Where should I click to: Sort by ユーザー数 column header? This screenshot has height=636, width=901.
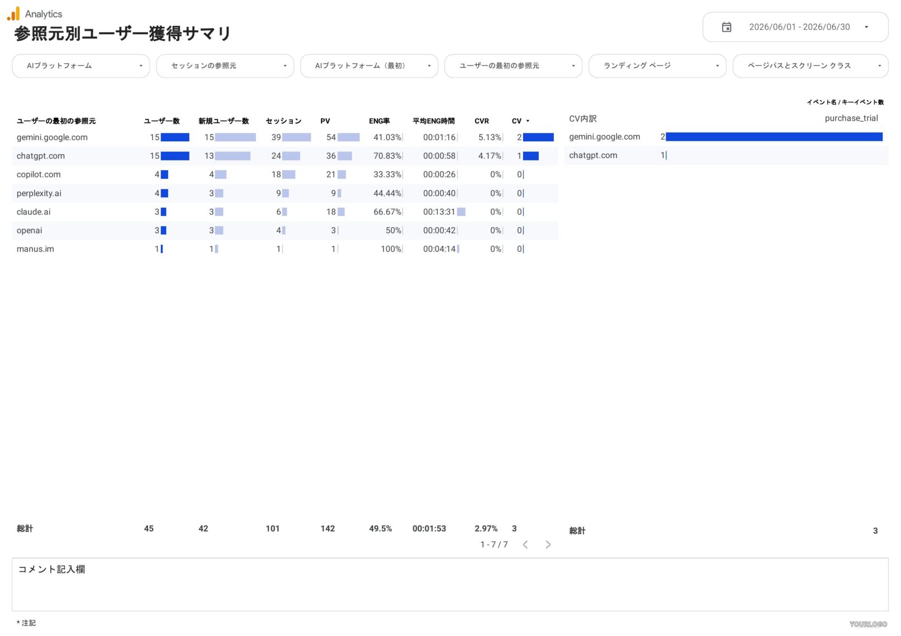coord(162,121)
